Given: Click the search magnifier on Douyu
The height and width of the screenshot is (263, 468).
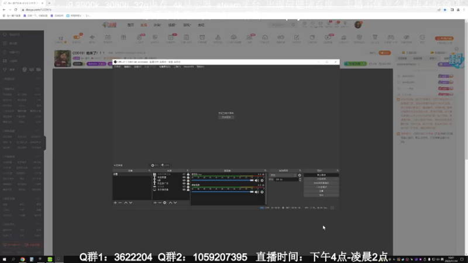Looking at the screenshot, I should tap(293, 25).
